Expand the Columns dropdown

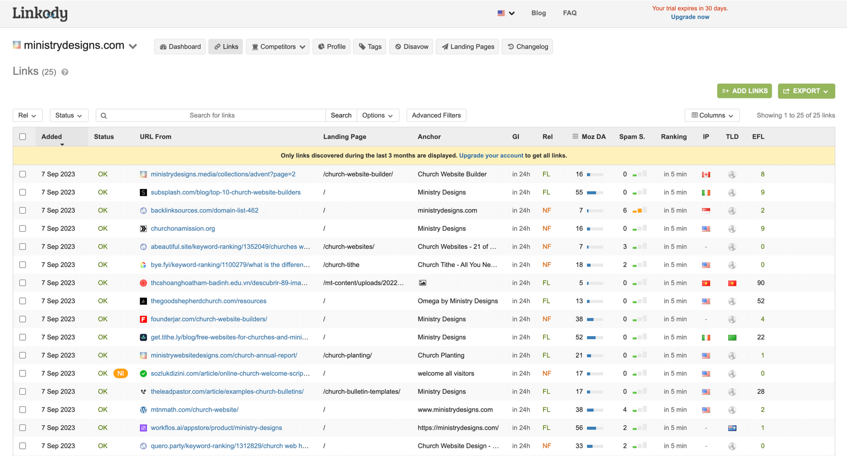(712, 115)
